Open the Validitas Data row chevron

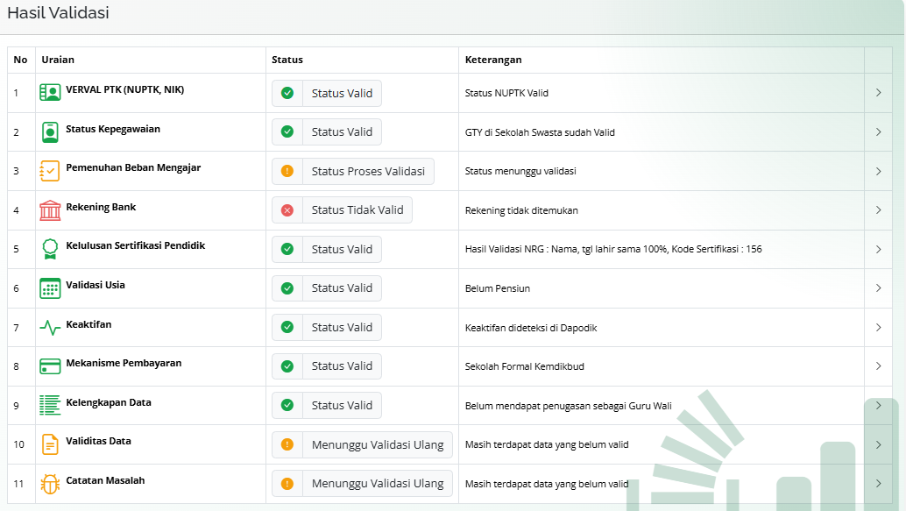878,444
